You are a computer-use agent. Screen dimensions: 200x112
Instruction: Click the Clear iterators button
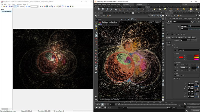[x=194, y=40]
